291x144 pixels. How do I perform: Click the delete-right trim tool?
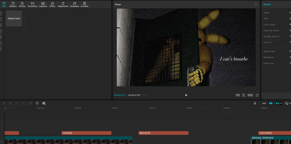coord(24,103)
